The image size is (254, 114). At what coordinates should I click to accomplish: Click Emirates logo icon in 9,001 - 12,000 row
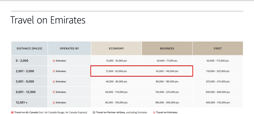click(x=54, y=92)
